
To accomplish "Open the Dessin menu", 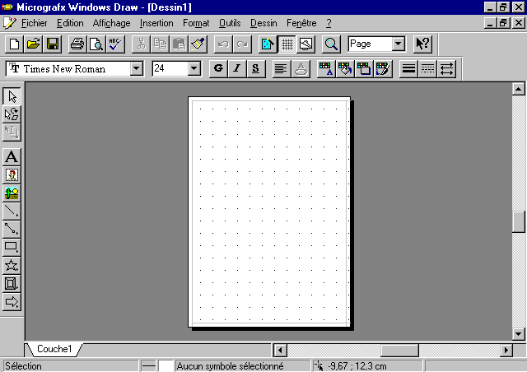I will [263, 23].
